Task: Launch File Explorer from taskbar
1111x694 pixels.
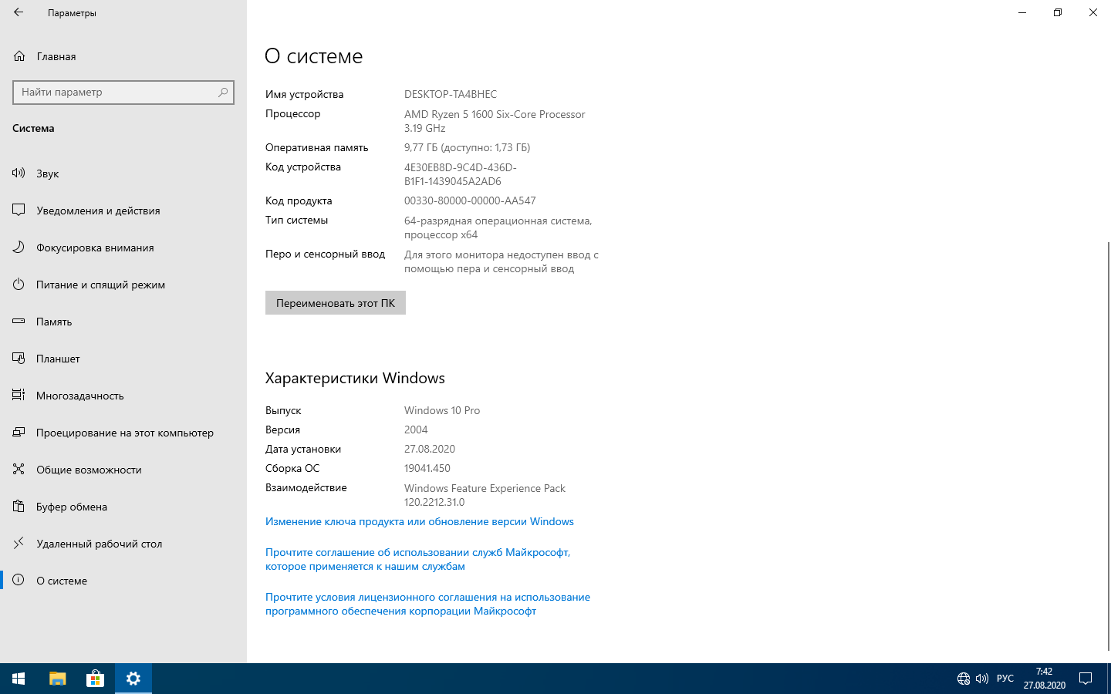Action: coord(58,679)
